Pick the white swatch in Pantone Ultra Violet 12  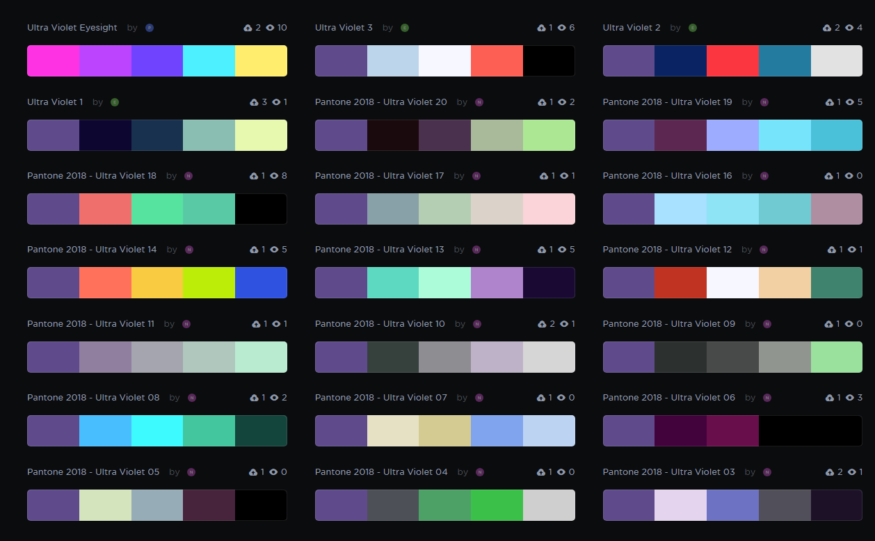click(732, 283)
